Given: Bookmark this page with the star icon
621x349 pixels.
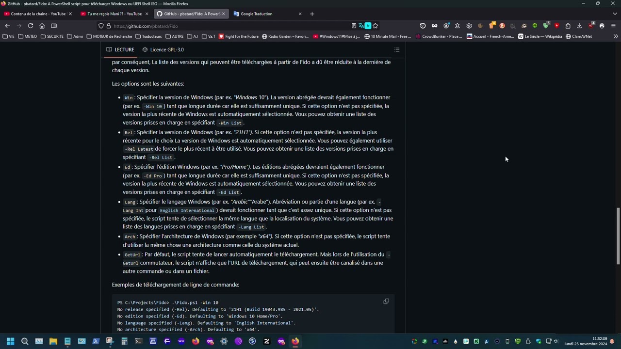Looking at the screenshot, I should pyautogui.click(x=375, y=26).
